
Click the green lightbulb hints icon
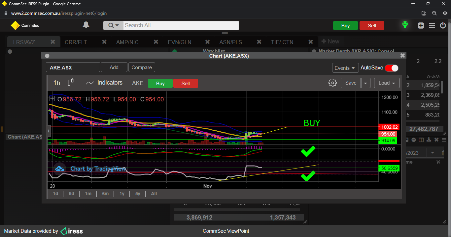(x=405, y=25)
